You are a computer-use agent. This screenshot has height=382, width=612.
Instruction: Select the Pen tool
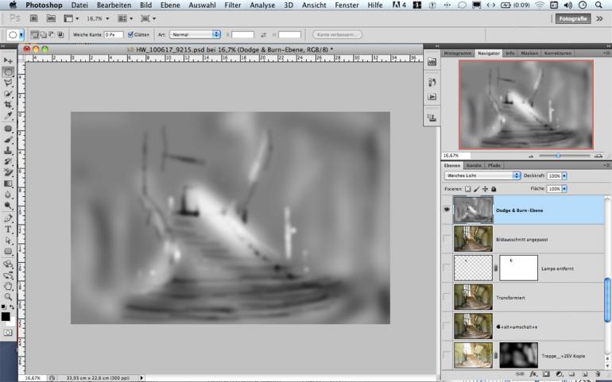click(8, 218)
